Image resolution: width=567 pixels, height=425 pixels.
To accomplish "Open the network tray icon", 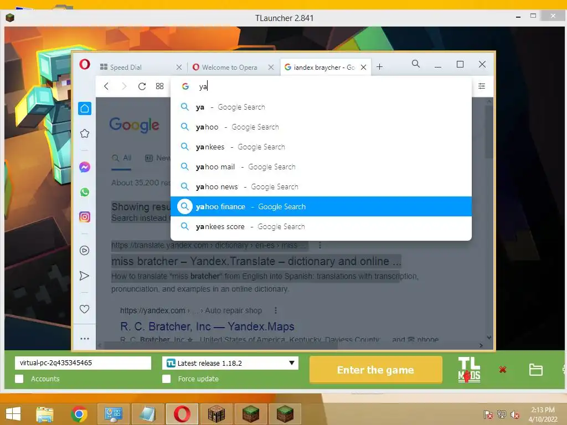I will click(502, 414).
